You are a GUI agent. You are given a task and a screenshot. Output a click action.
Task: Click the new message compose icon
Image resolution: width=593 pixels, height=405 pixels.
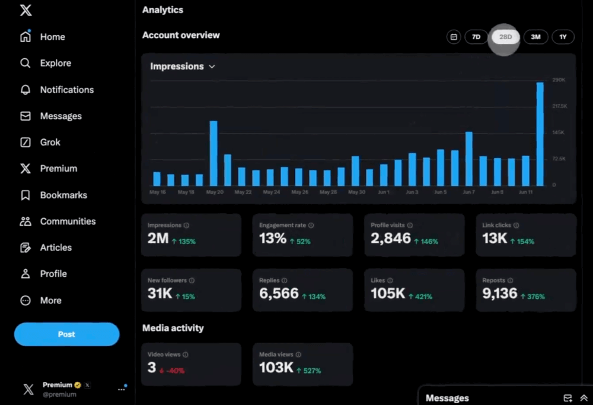(568, 398)
